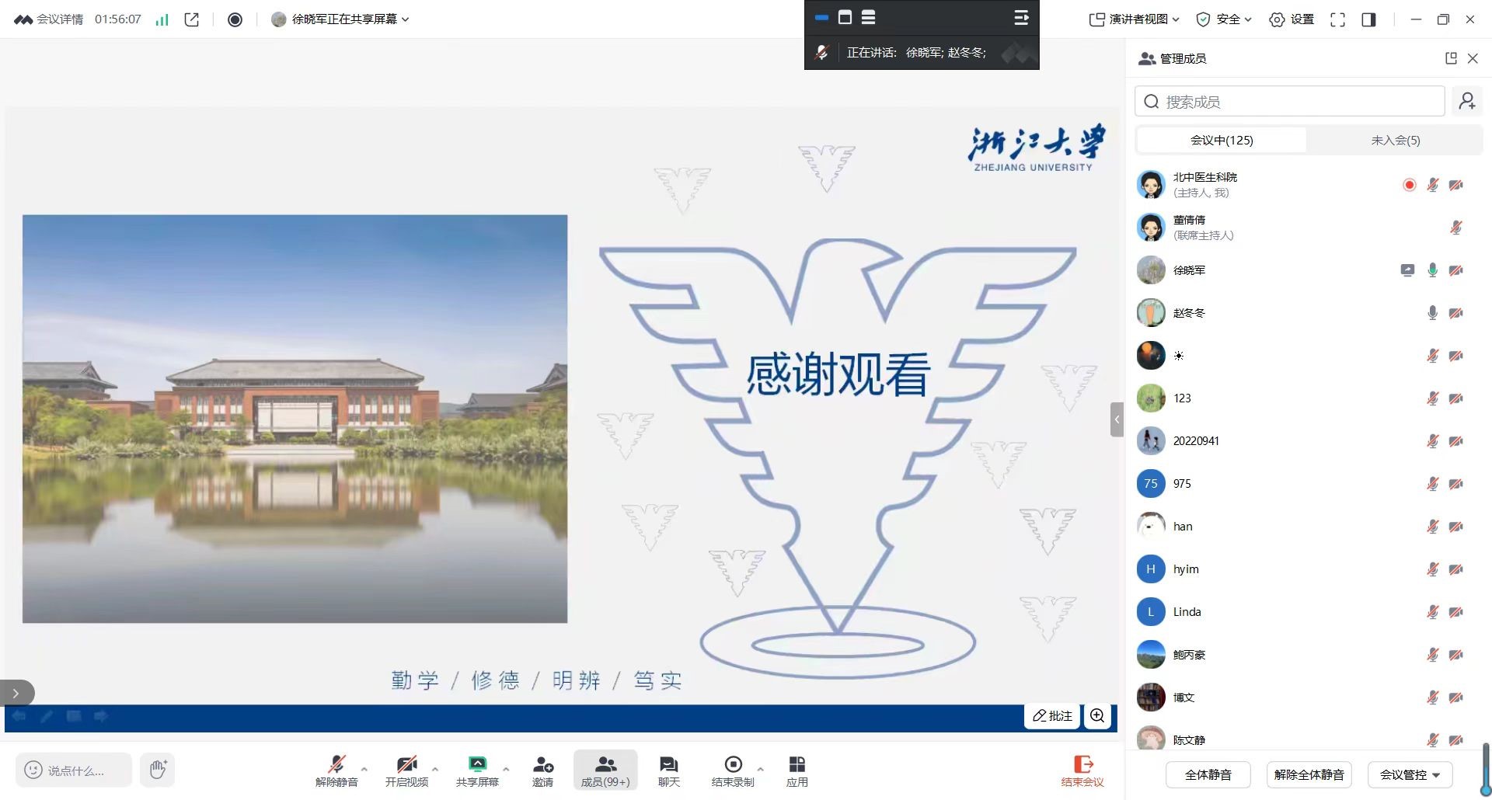Click the raise hand icon
Image resolution: width=1492 pixels, height=800 pixels.
[x=158, y=770]
